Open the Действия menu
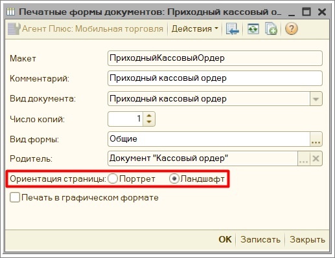335x258 pixels. click(195, 28)
